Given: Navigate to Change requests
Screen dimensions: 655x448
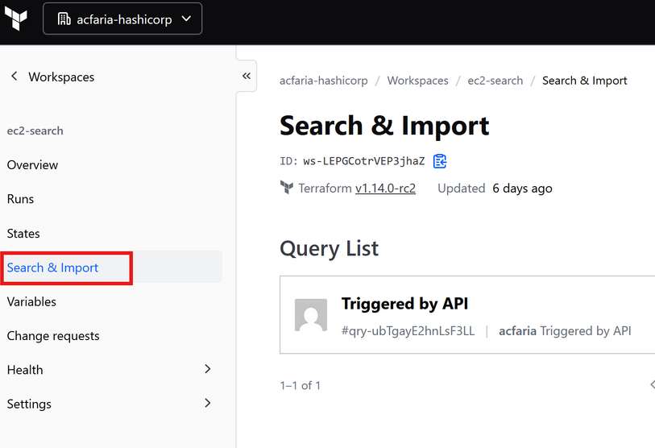Looking at the screenshot, I should click(53, 336).
